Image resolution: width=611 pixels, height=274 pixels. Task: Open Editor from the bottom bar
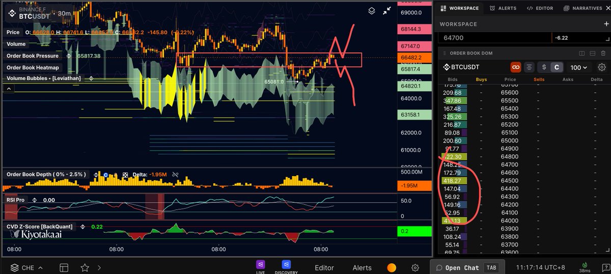click(x=324, y=267)
